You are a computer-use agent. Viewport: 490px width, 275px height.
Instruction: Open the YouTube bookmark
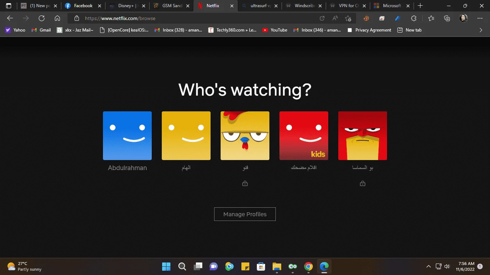pos(275,30)
